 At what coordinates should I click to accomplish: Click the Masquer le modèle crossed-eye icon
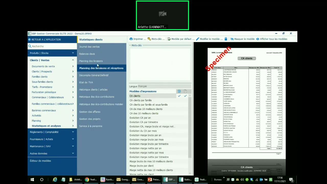pos(232,39)
